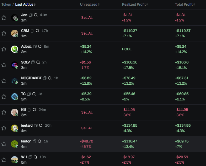Search the WH token with magnifier icon
The width and height of the screenshot is (206, 166).
click(x=35, y=157)
